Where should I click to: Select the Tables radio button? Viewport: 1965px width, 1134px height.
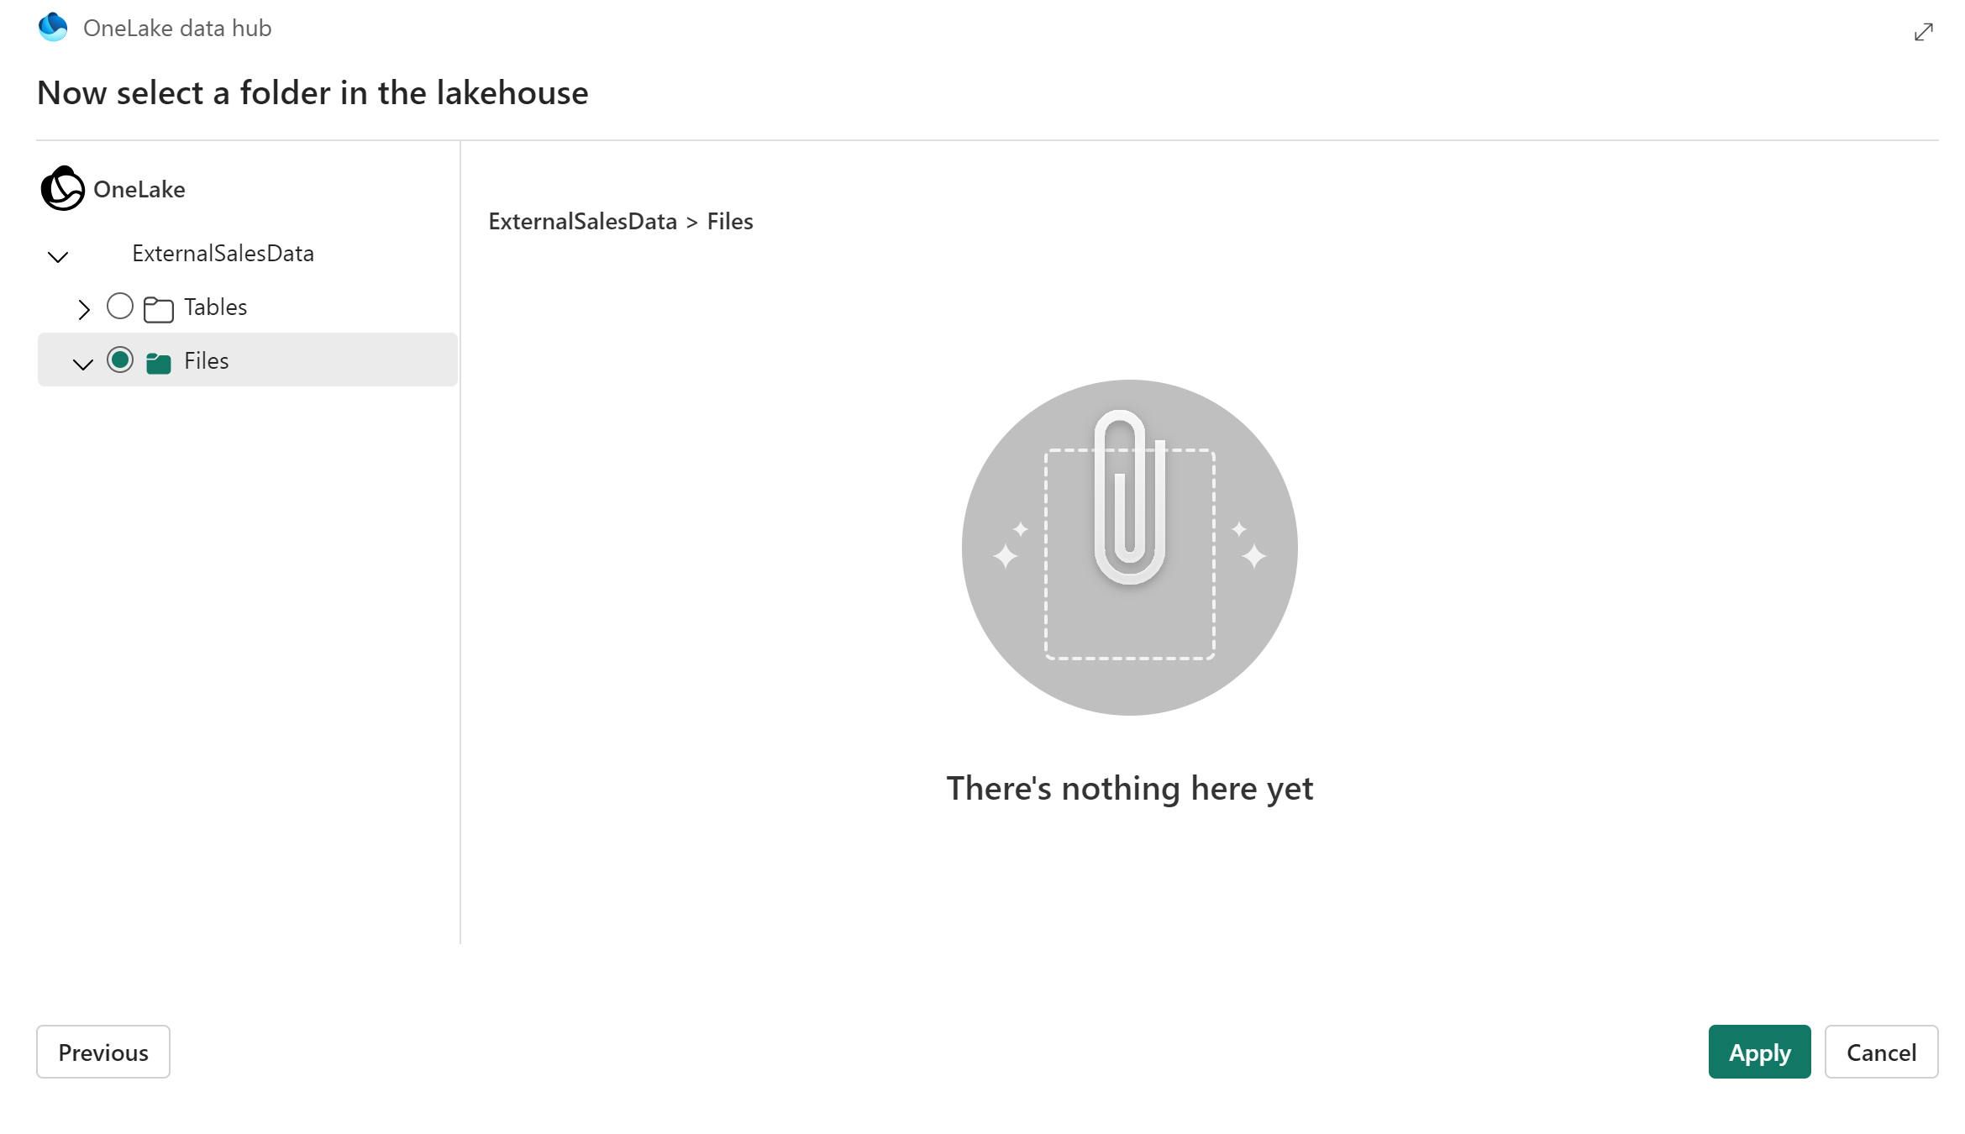[x=120, y=307]
